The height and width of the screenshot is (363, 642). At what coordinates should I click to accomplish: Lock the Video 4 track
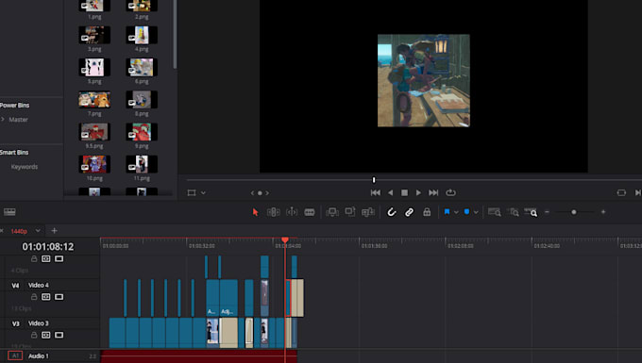coord(34,297)
